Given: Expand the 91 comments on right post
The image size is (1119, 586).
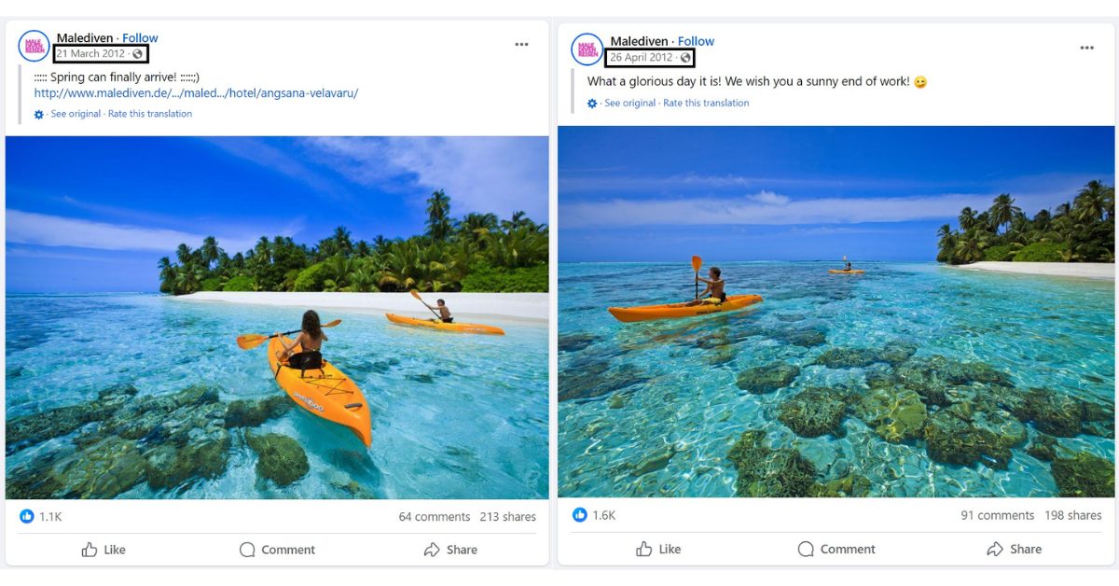Looking at the screenshot, I should point(997,515).
